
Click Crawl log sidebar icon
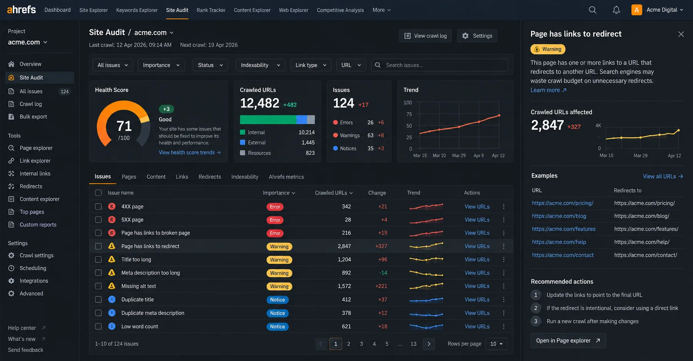point(12,104)
